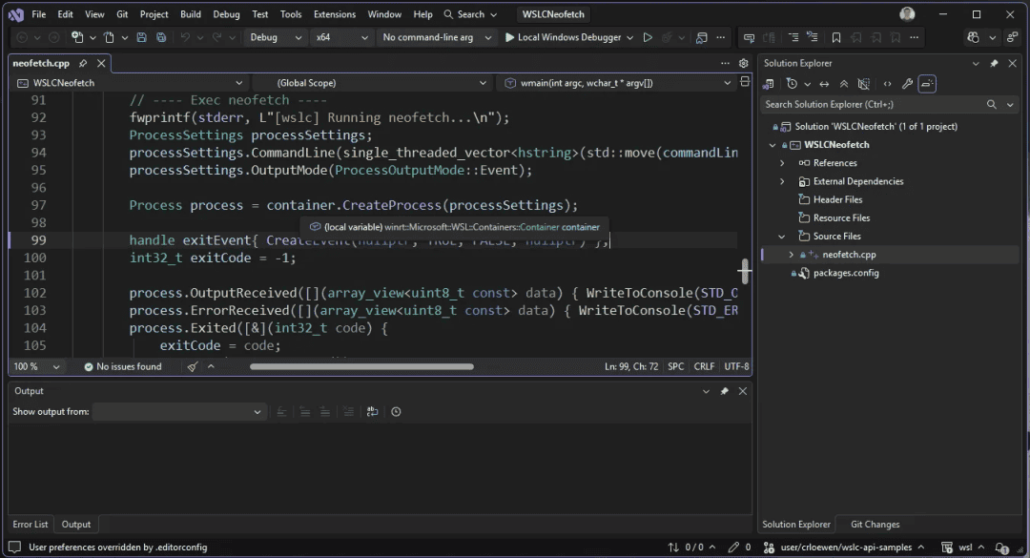The width and height of the screenshot is (1030, 558).
Task: Close the neofetch.cpp tab
Action: click(101, 63)
